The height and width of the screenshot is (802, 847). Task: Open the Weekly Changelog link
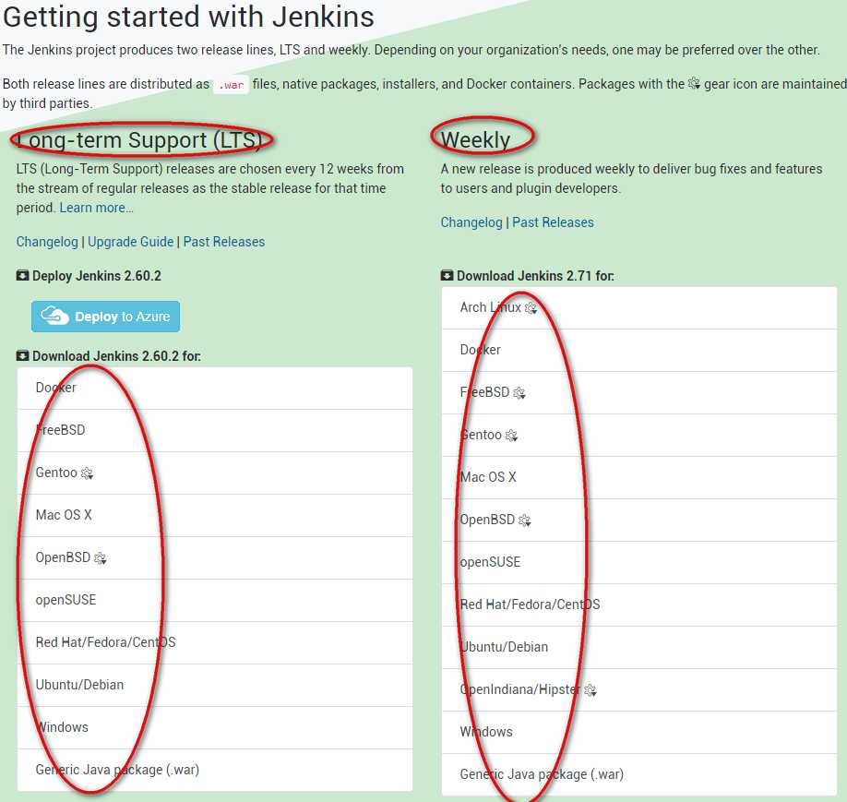471,222
